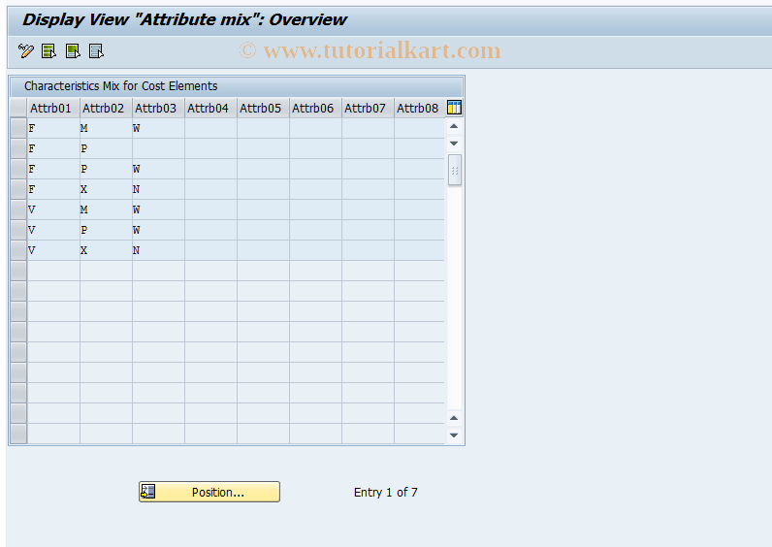This screenshot has height=547, width=772.
Task: Select row F M W using row selector
Action: point(18,128)
